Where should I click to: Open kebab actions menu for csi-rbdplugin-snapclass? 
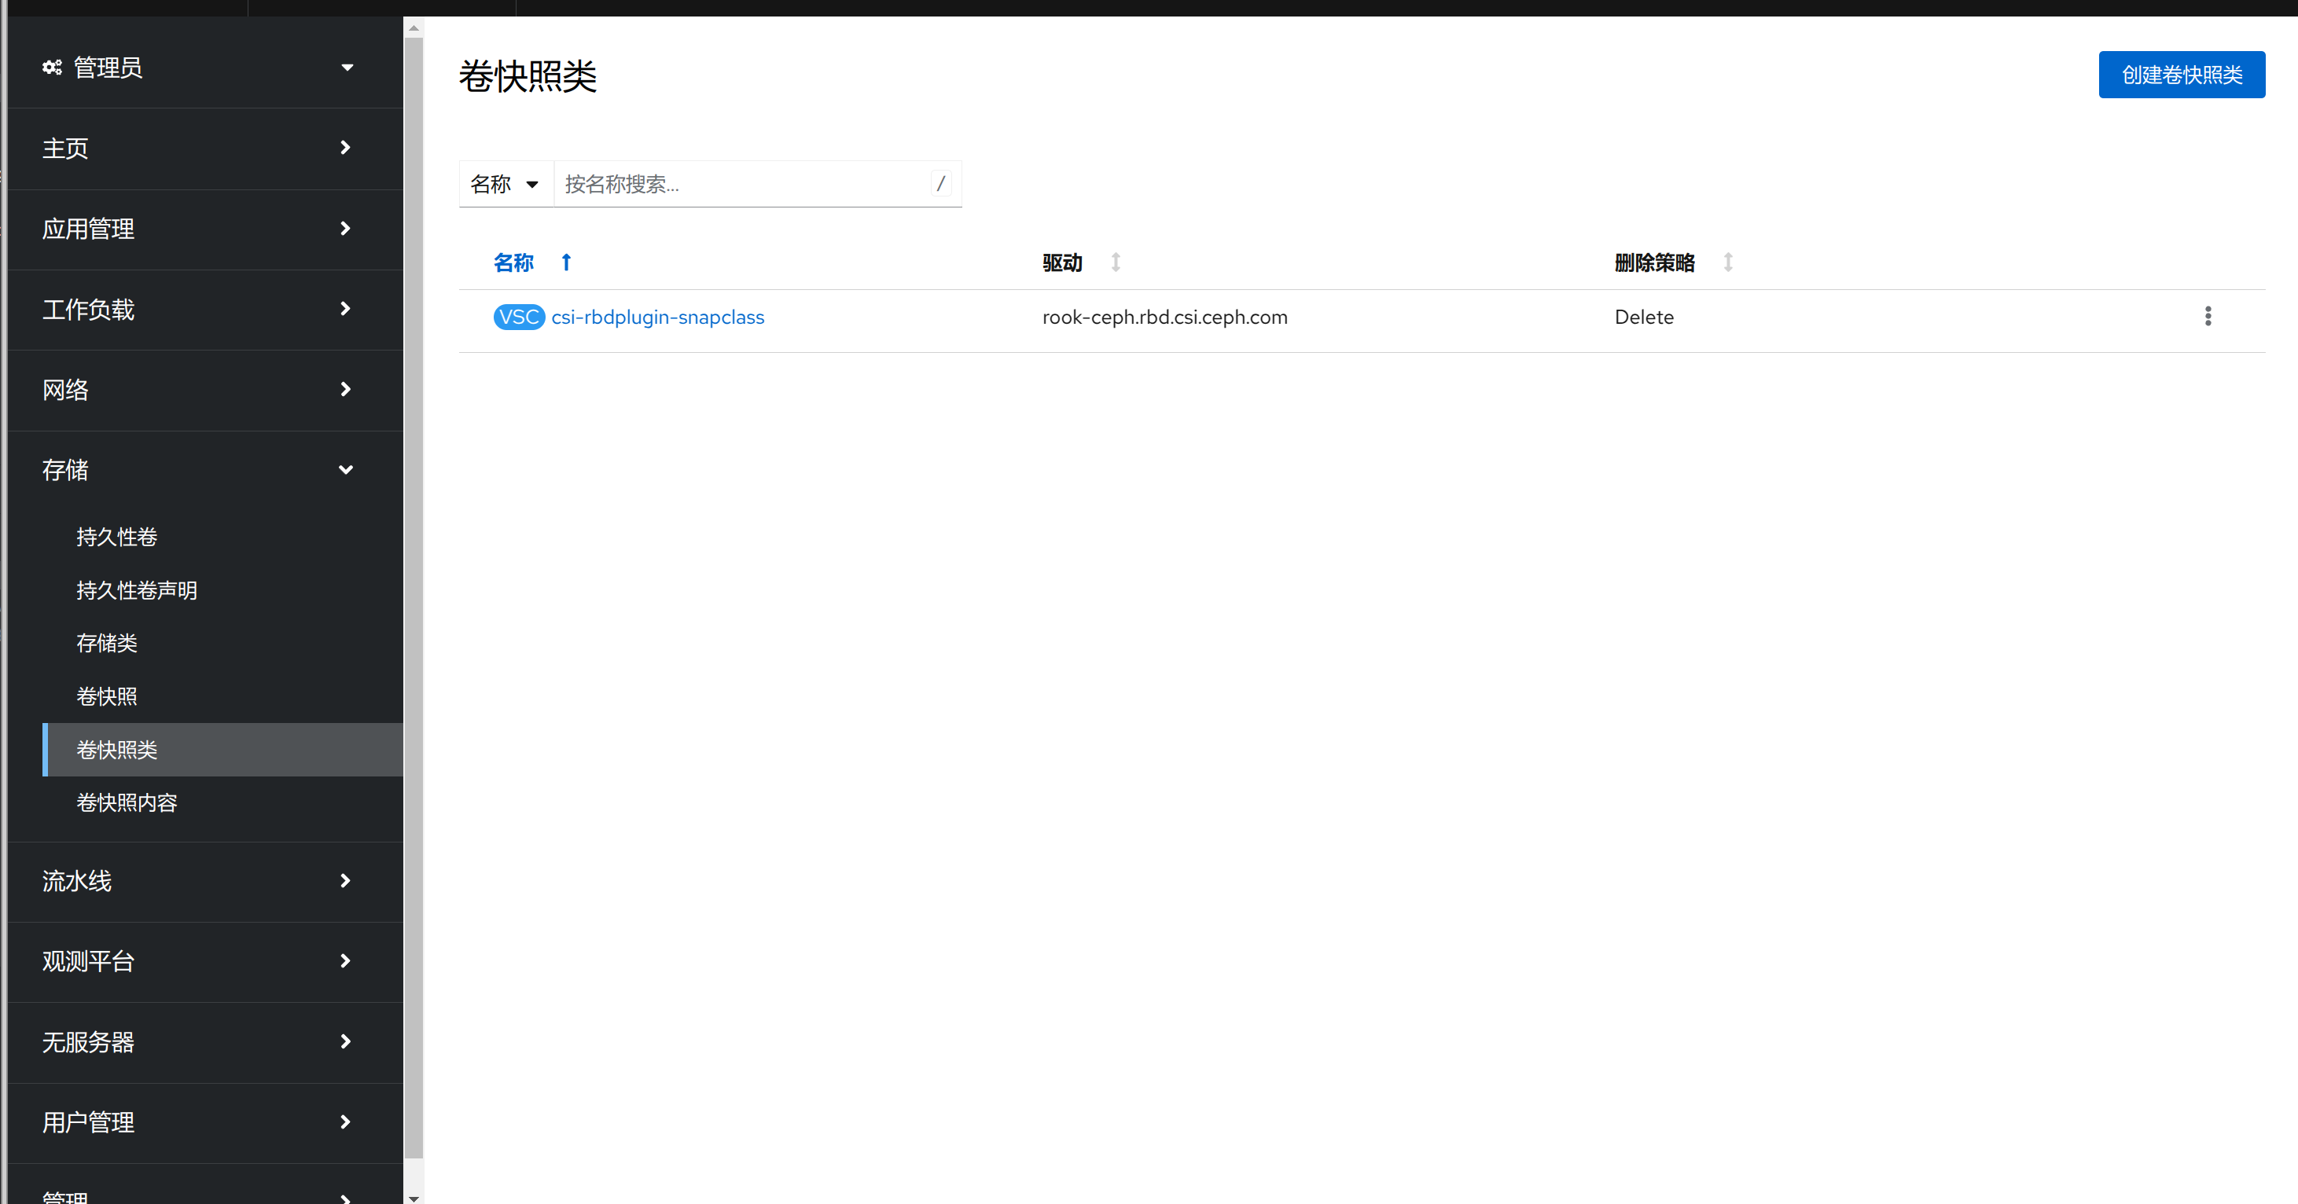[2207, 317]
